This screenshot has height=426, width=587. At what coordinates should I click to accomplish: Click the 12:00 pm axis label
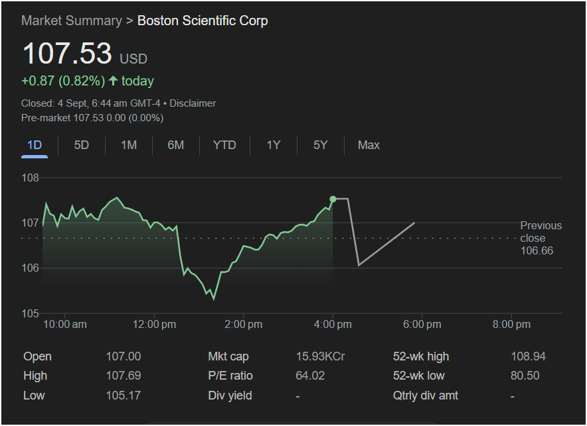(x=154, y=324)
